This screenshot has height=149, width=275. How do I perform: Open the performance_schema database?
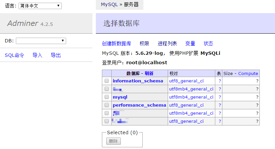click(x=139, y=105)
